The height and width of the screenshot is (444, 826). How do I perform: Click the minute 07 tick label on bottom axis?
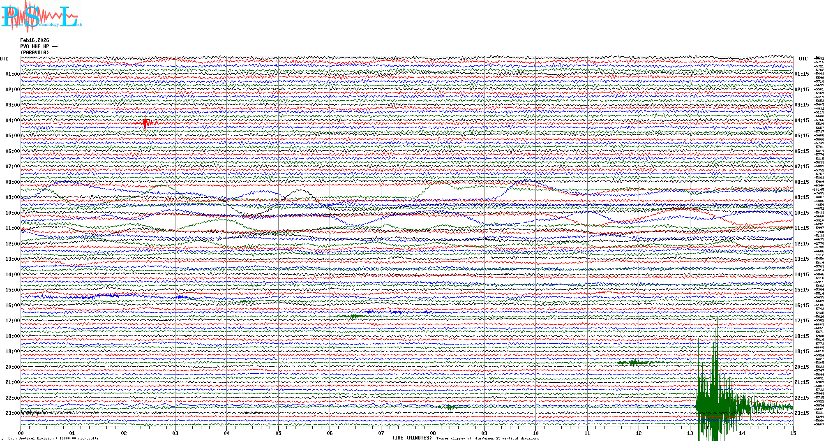(381, 433)
